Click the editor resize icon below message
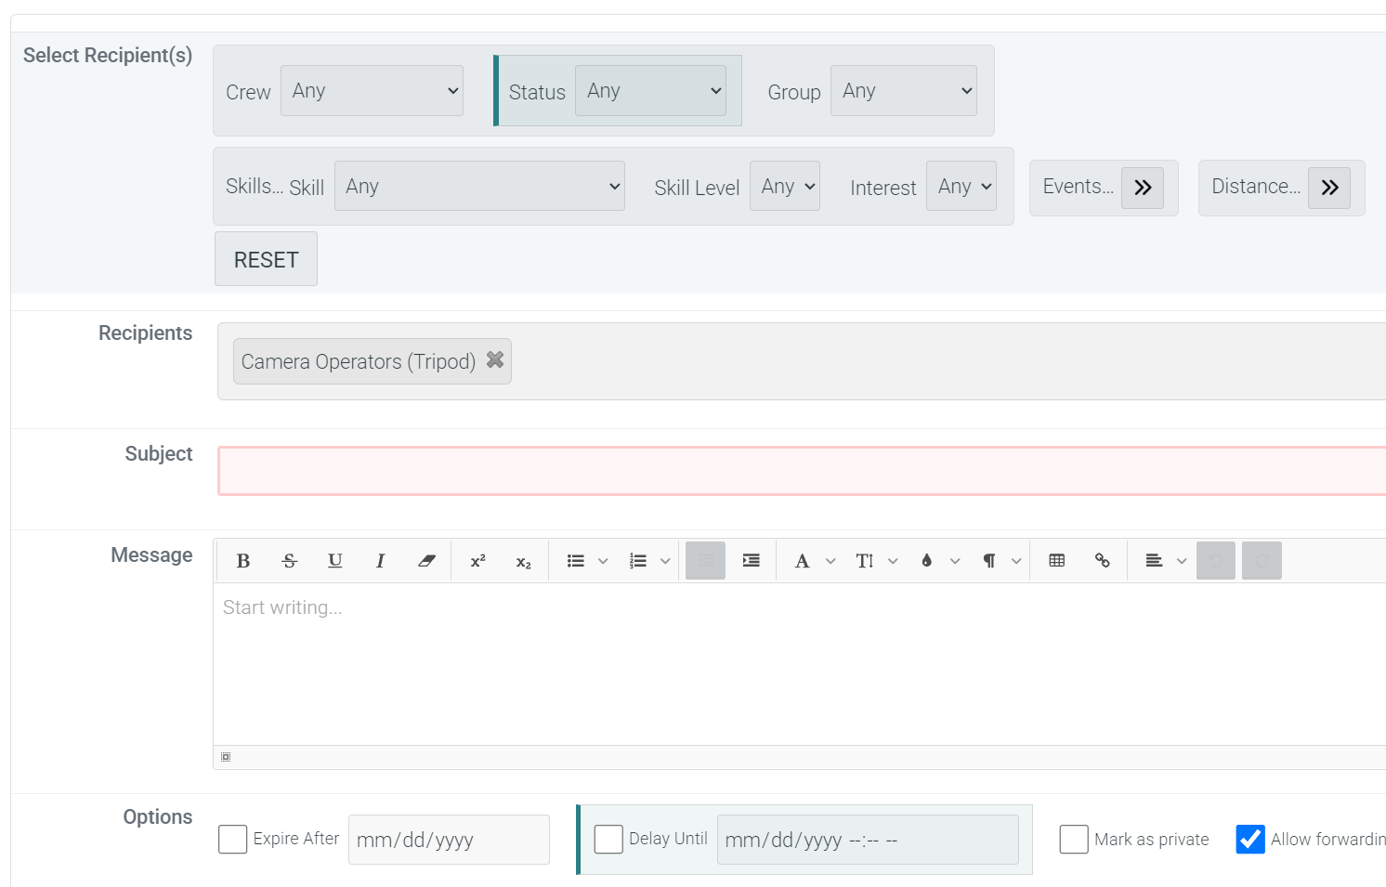 [226, 757]
